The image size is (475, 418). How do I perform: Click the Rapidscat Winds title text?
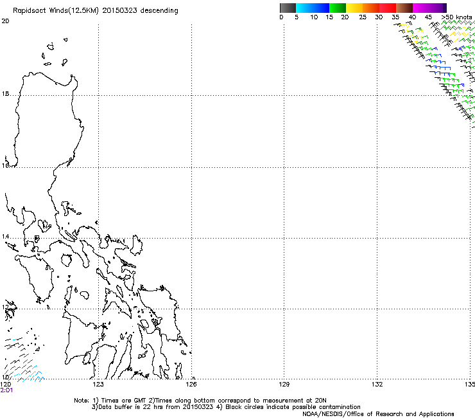click(96, 11)
